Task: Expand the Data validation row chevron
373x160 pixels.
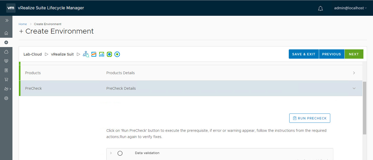Action: (x=111, y=153)
